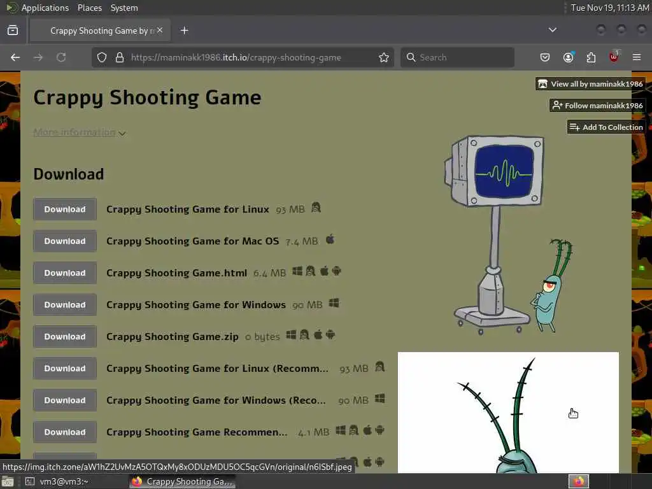Click the Android icon on 4.1 MB row
The width and height of the screenshot is (652, 489).
[x=379, y=430]
